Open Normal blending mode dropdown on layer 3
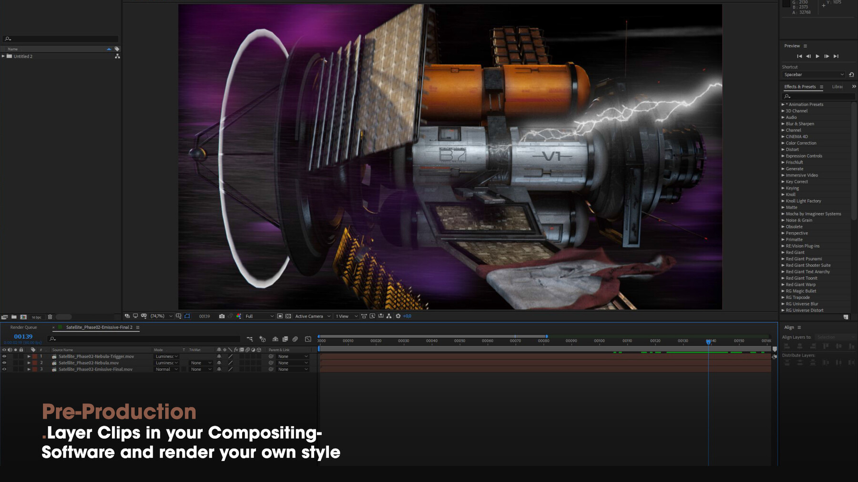858x482 pixels. point(166,369)
